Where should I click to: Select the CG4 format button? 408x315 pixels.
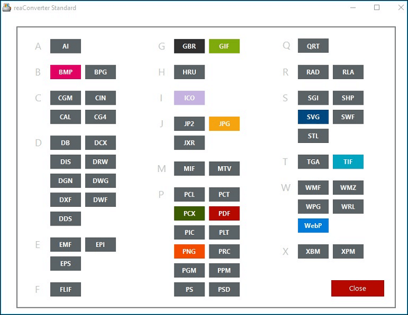[x=100, y=117]
